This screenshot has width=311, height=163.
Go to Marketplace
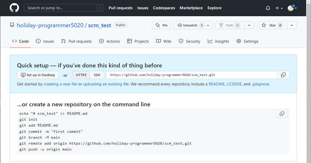(191, 8)
